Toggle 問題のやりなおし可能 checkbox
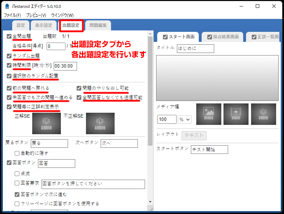The image size is (284, 214). [79, 88]
